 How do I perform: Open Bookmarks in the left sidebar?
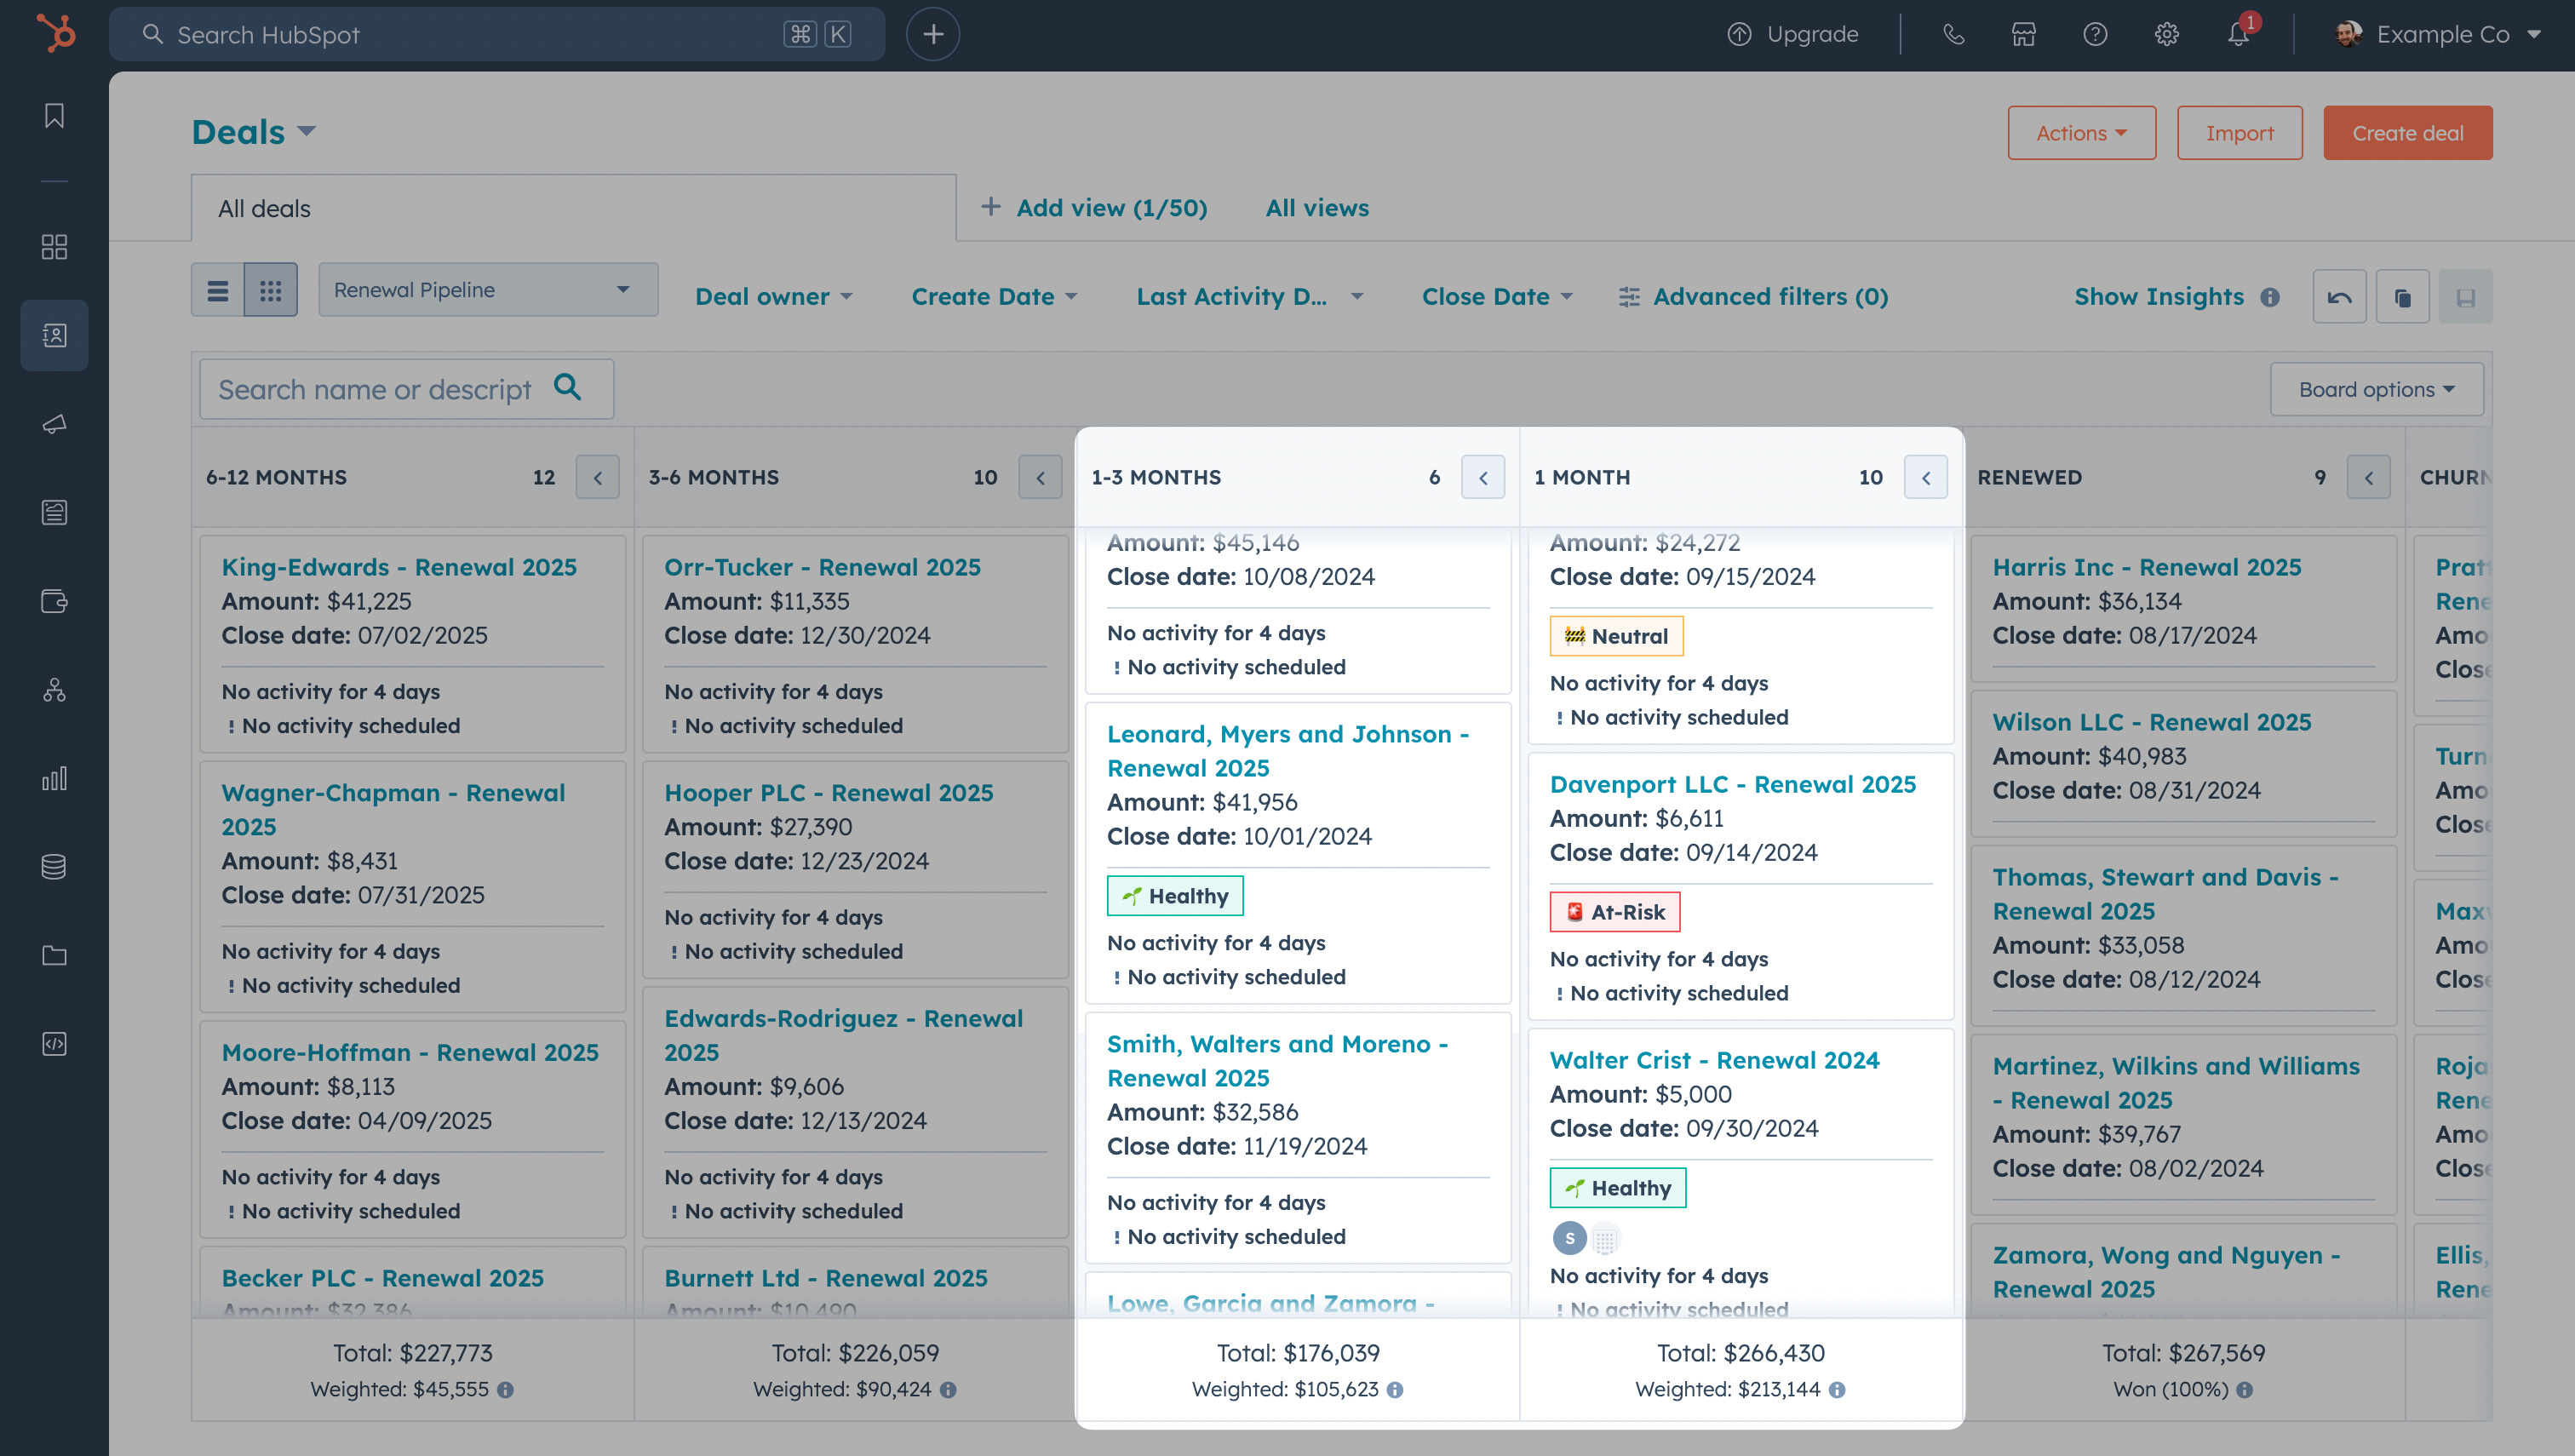coord(54,116)
